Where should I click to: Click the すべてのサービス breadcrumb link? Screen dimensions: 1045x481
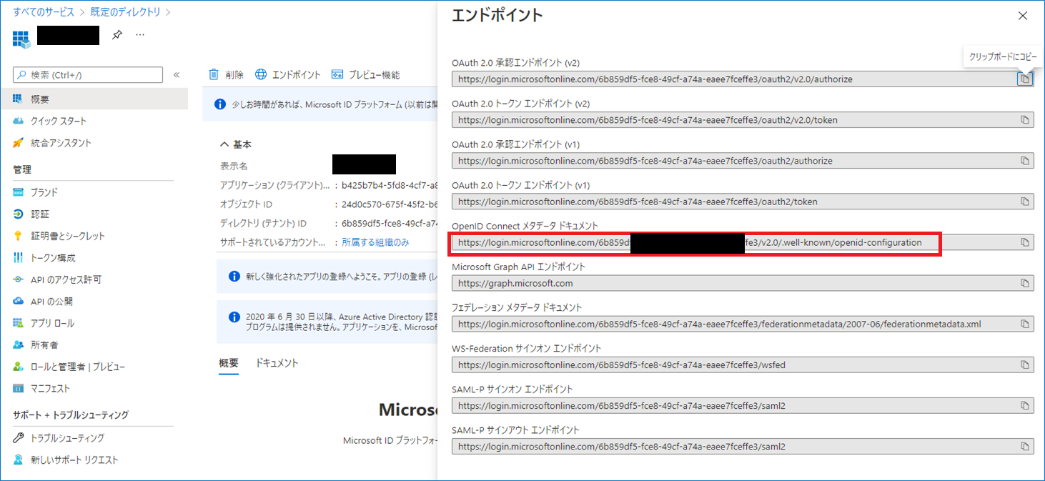point(44,12)
